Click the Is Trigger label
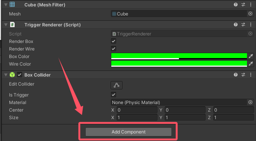This screenshot has height=141, width=256. pyautogui.click(x=19, y=95)
